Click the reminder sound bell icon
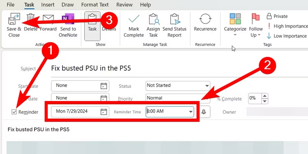This screenshot has height=154, width=308. (x=204, y=112)
